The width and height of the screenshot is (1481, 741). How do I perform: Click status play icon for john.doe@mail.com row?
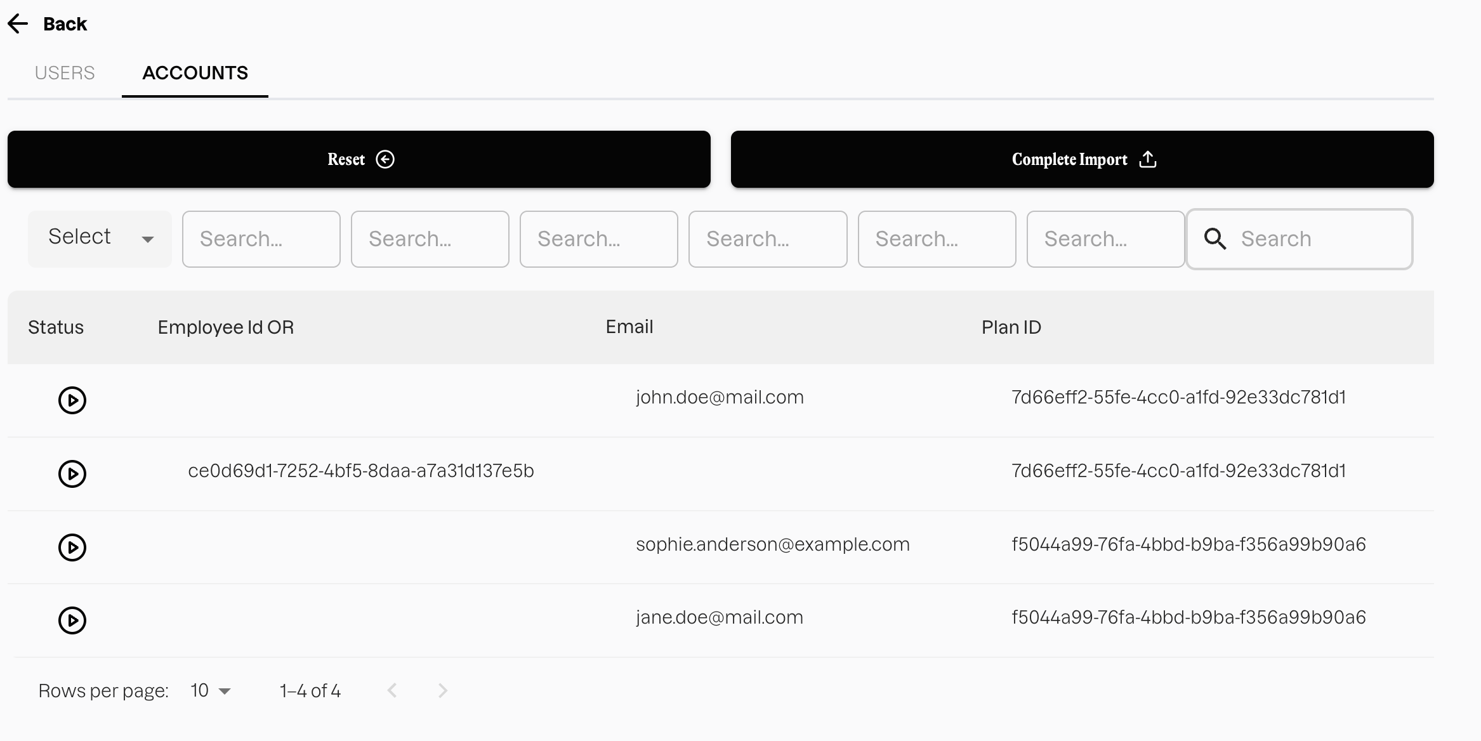(x=72, y=400)
